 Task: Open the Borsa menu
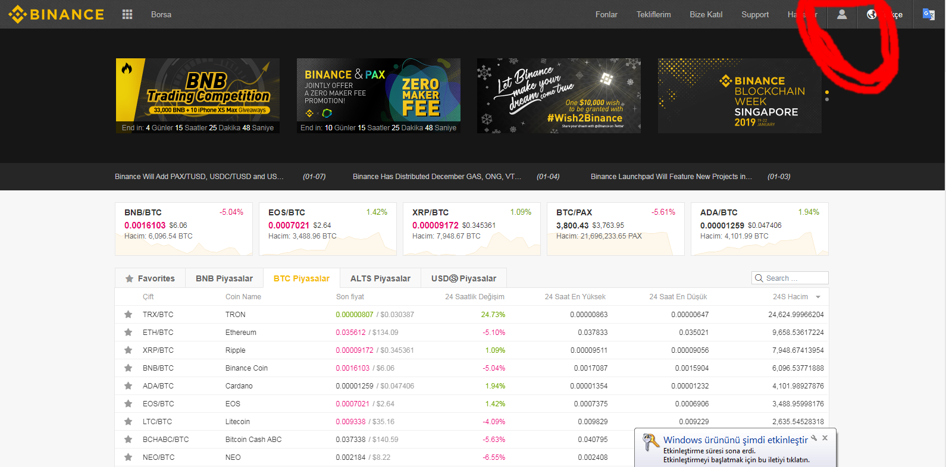pos(161,14)
